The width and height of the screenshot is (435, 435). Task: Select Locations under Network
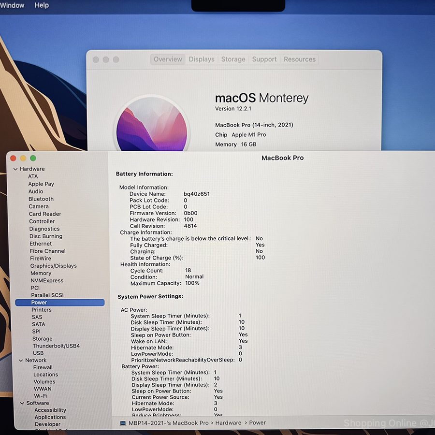tap(46, 375)
